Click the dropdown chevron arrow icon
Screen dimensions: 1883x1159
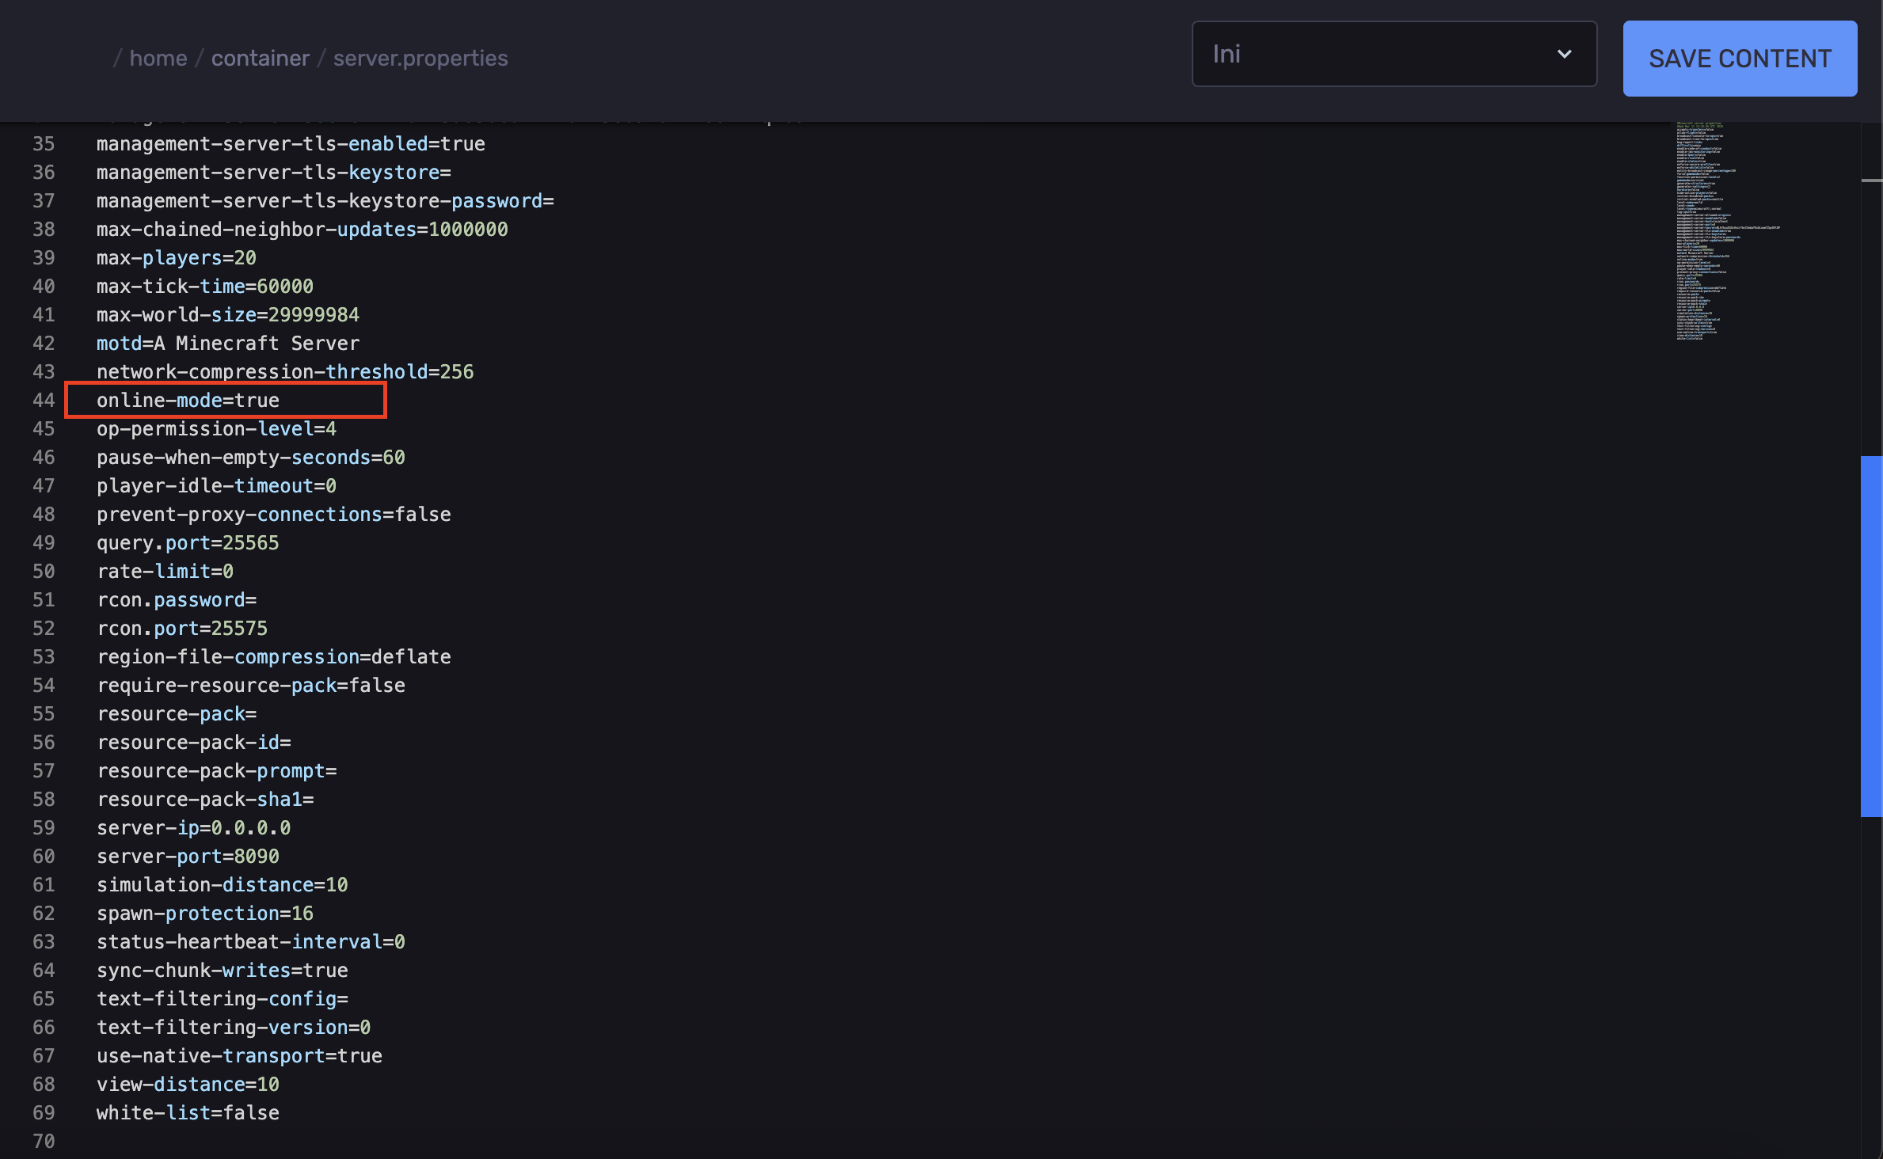1564,54
